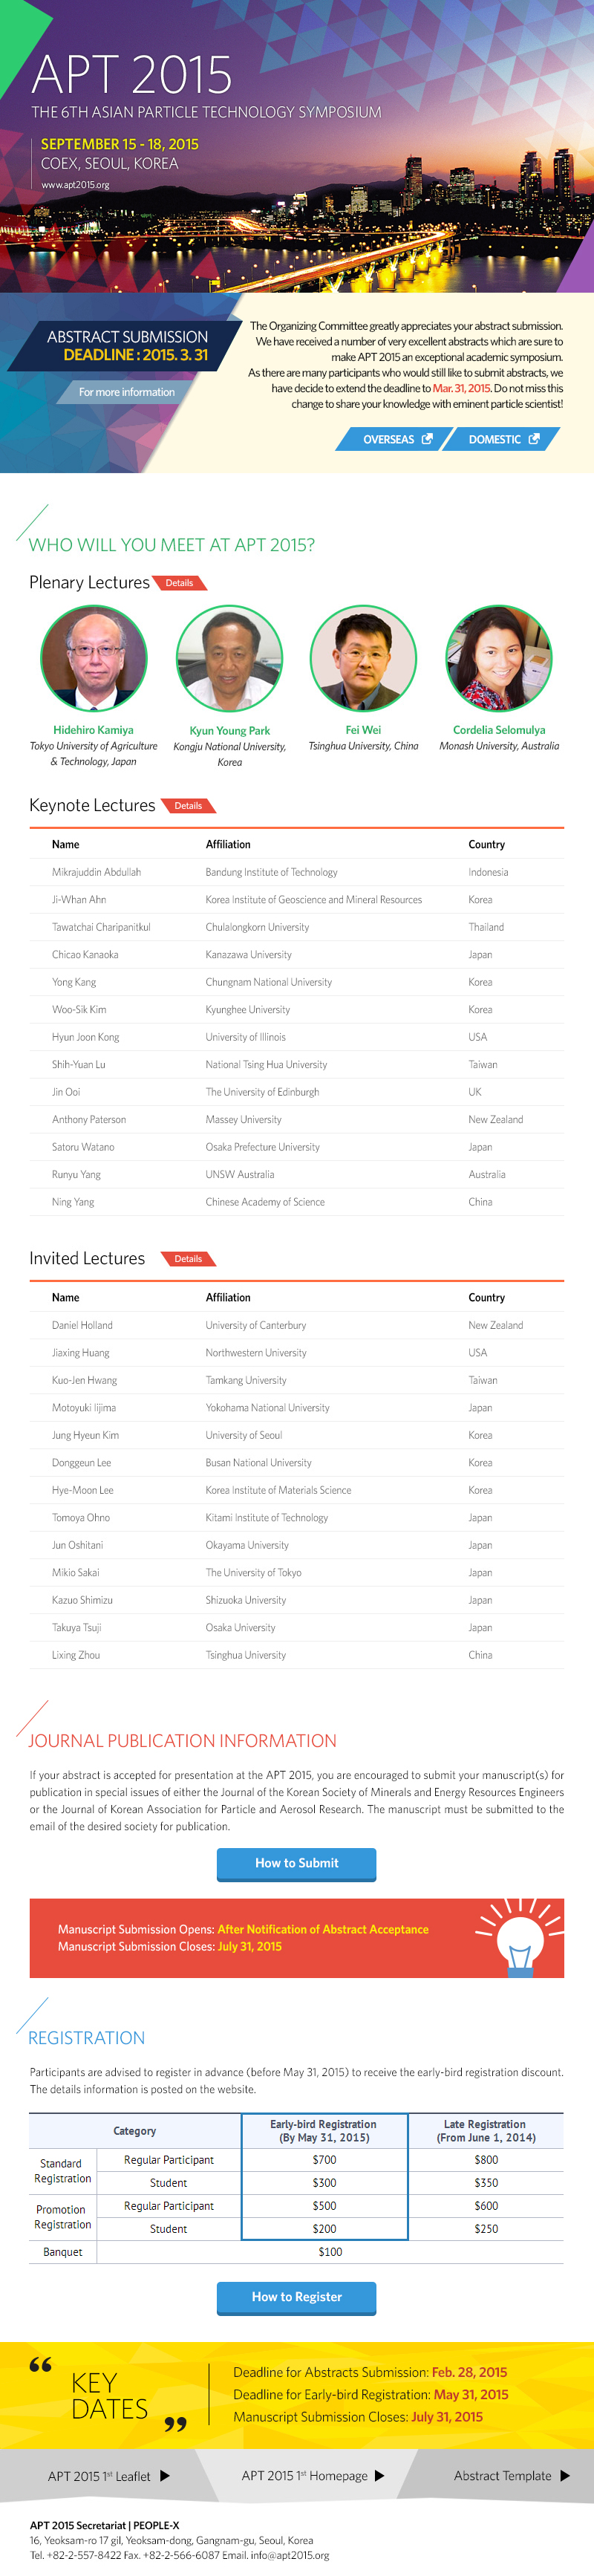
Task: Click the external link icon on OVERSEAS
Action: [x=427, y=439]
